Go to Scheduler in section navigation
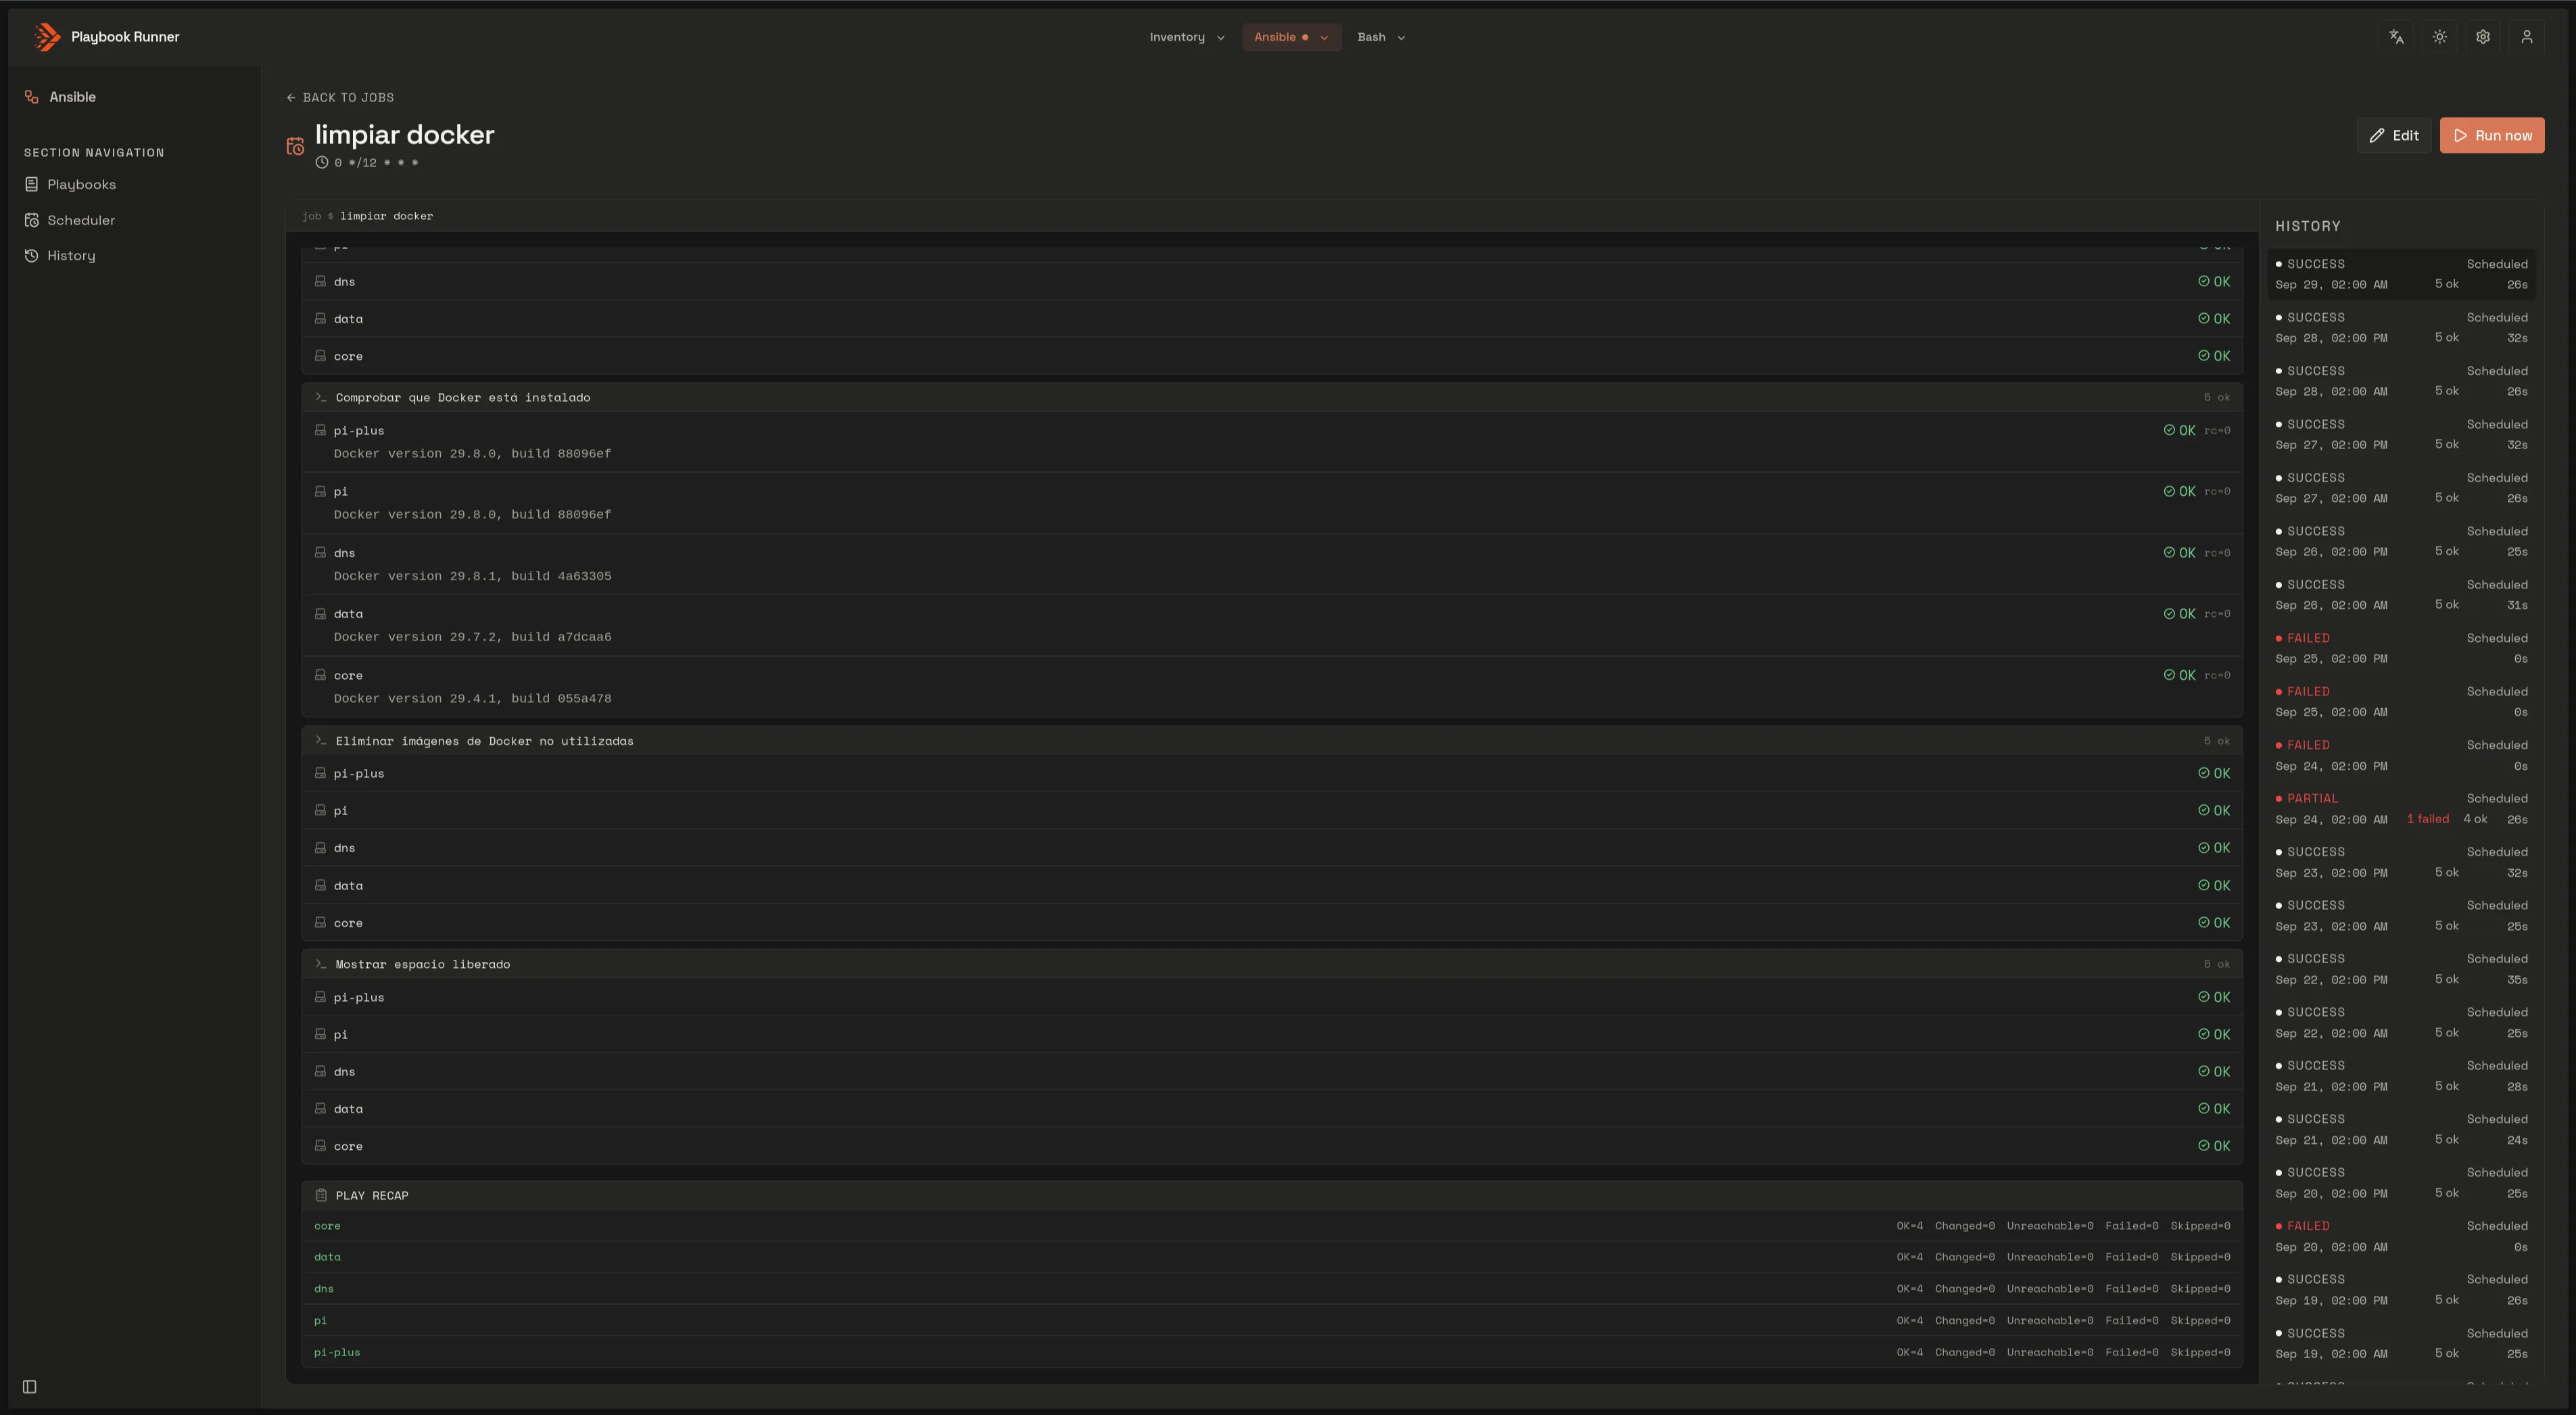2576x1415 pixels. point(81,220)
